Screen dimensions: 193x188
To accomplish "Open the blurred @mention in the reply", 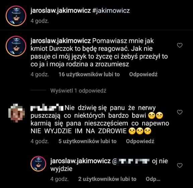I will 131,161.
